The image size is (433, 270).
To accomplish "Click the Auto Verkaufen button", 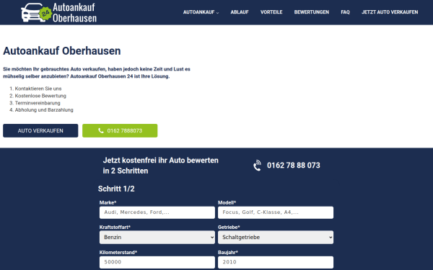I will click(40, 130).
